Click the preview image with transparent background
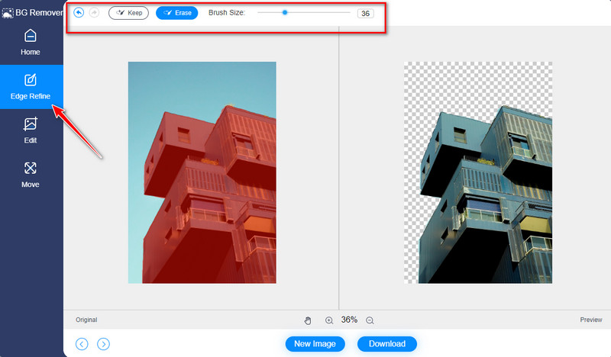Image resolution: width=611 pixels, height=357 pixels. point(477,172)
